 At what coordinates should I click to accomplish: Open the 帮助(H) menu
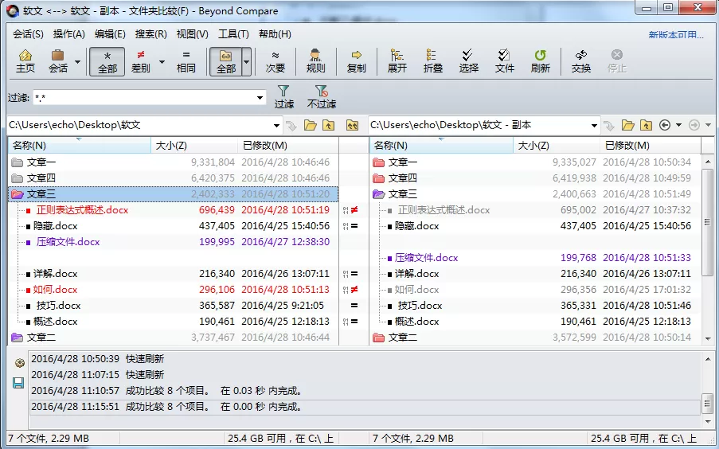pos(275,34)
